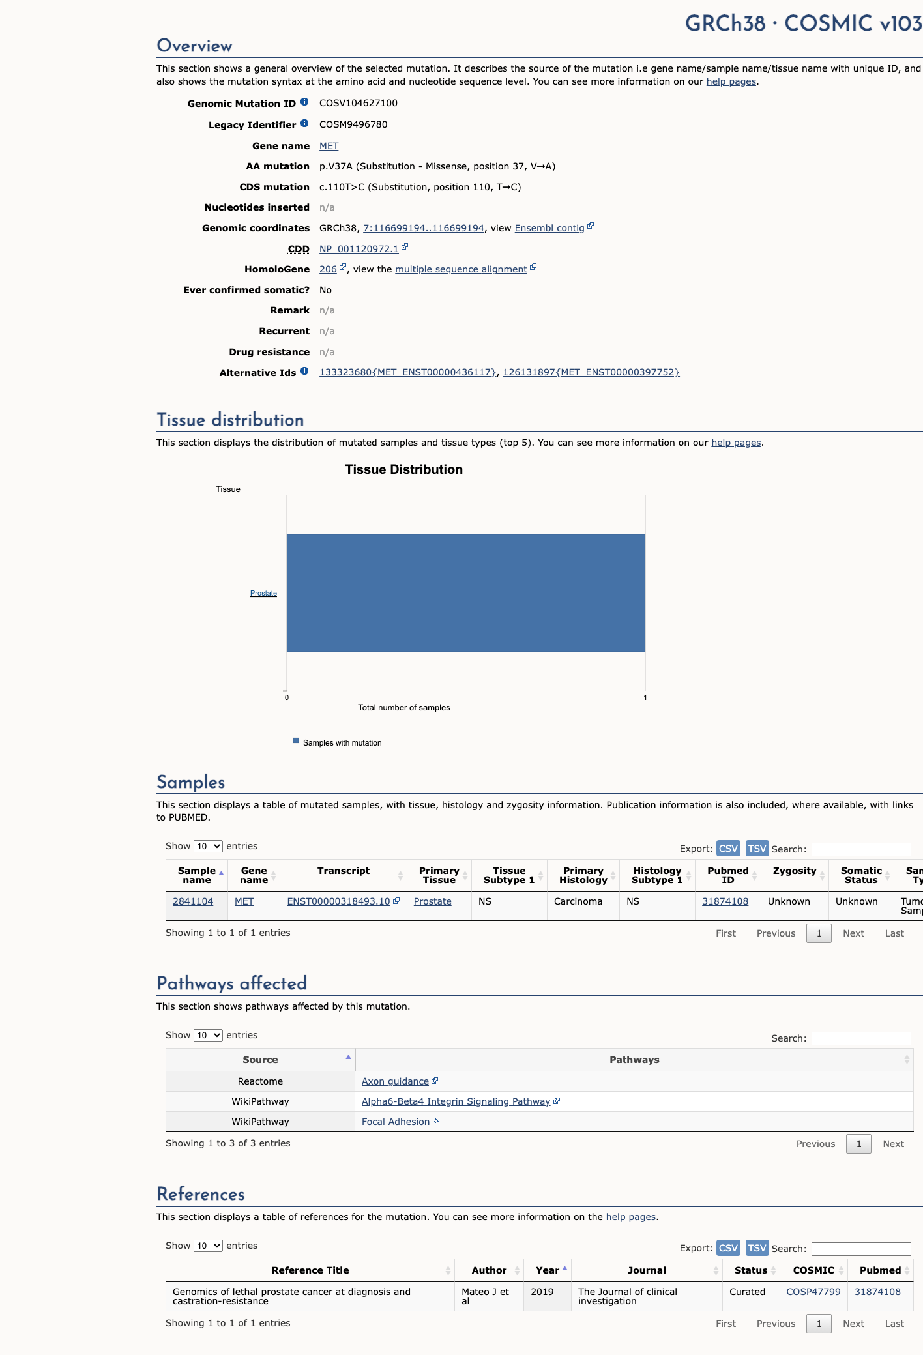This screenshot has width=923, height=1355.
Task: Click the Reactome source cell
Action: pos(260,1081)
